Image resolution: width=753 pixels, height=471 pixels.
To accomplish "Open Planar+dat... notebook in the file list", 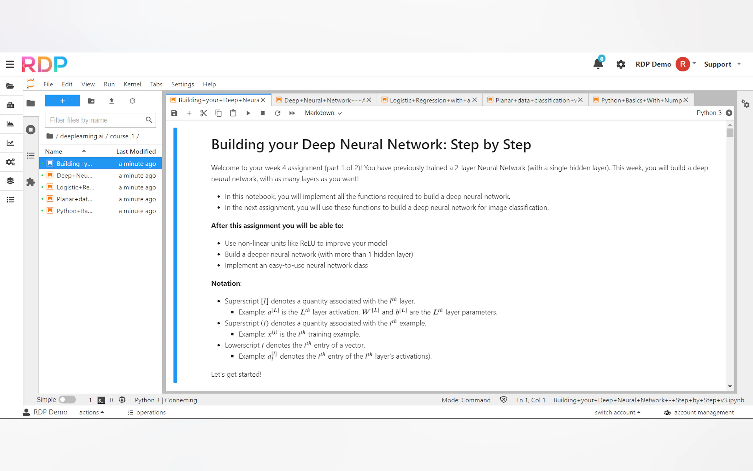I will pyautogui.click(x=74, y=199).
